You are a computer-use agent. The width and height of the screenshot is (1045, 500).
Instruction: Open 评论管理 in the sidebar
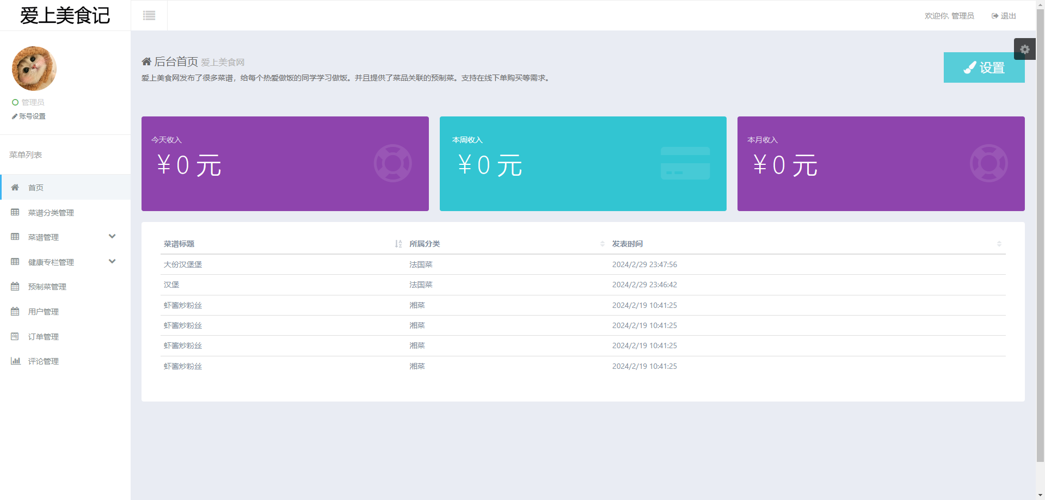point(65,361)
